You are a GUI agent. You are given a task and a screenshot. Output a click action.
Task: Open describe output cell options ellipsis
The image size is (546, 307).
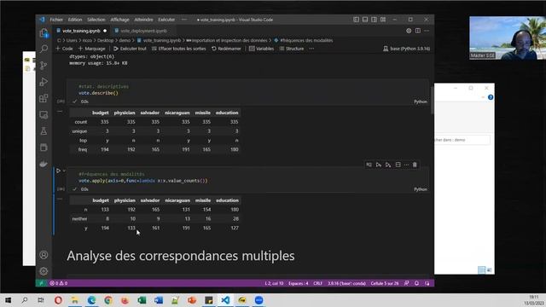pos(60,112)
